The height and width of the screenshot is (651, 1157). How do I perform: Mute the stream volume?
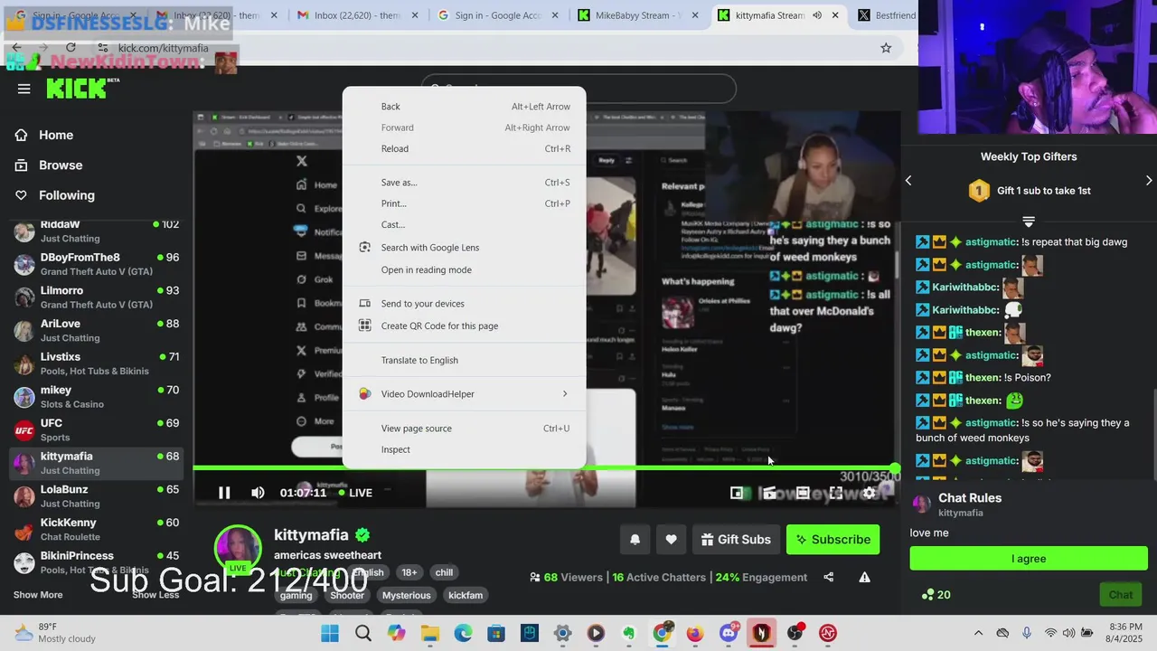(x=258, y=493)
